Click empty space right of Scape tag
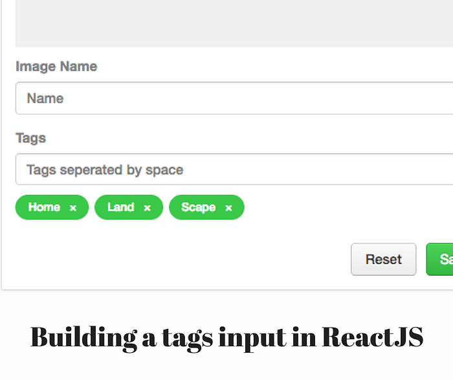Screen dimensions: 453x380 (347, 207)
